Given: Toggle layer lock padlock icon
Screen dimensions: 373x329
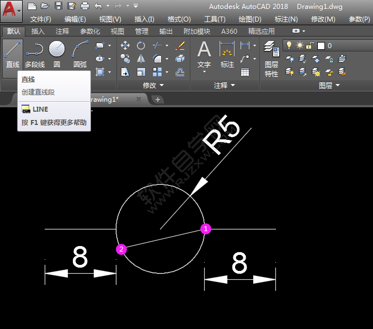Looking at the screenshot, I should tap(310, 45).
